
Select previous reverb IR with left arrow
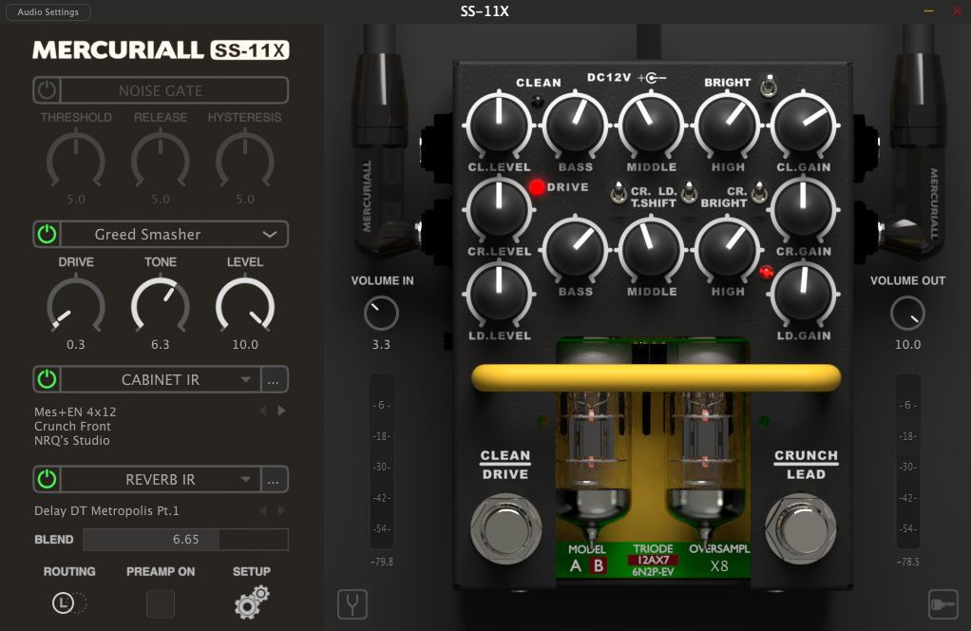[x=262, y=510]
